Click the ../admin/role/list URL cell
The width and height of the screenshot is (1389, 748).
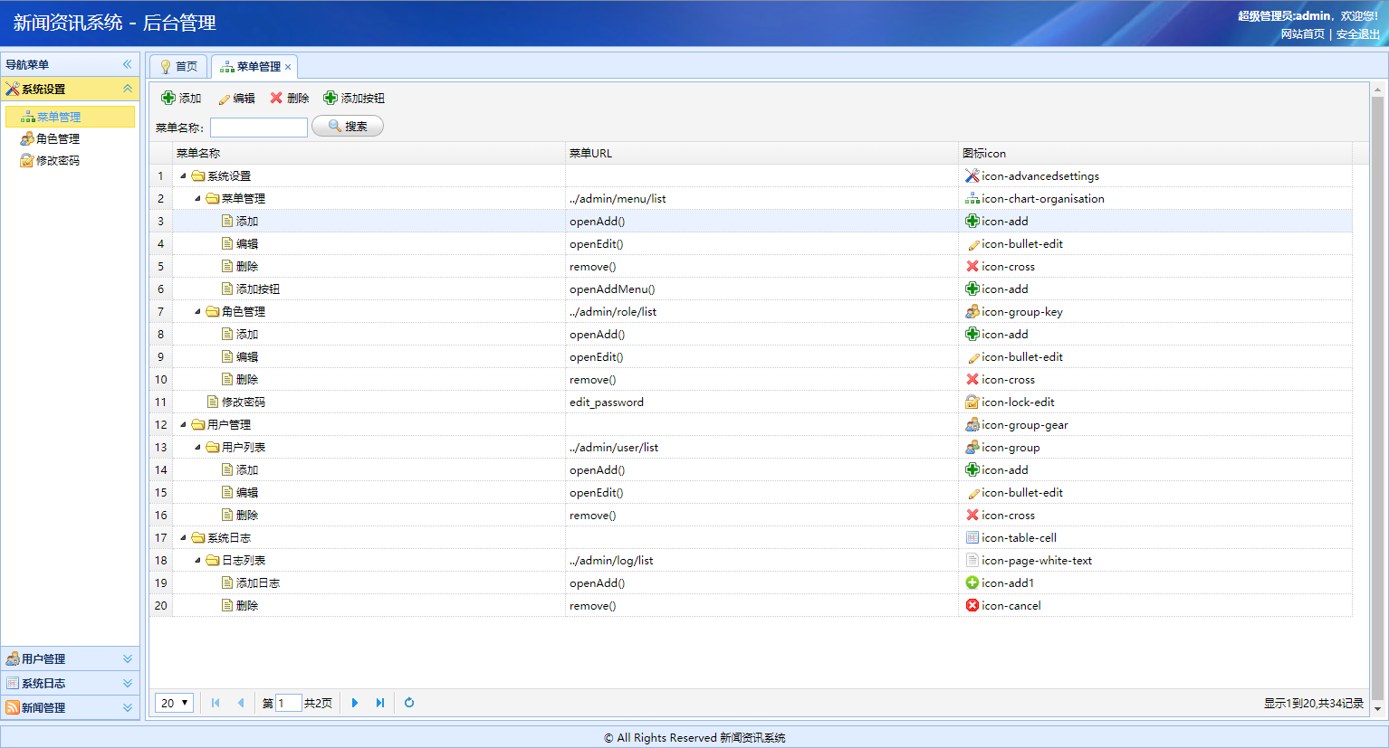pos(762,311)
